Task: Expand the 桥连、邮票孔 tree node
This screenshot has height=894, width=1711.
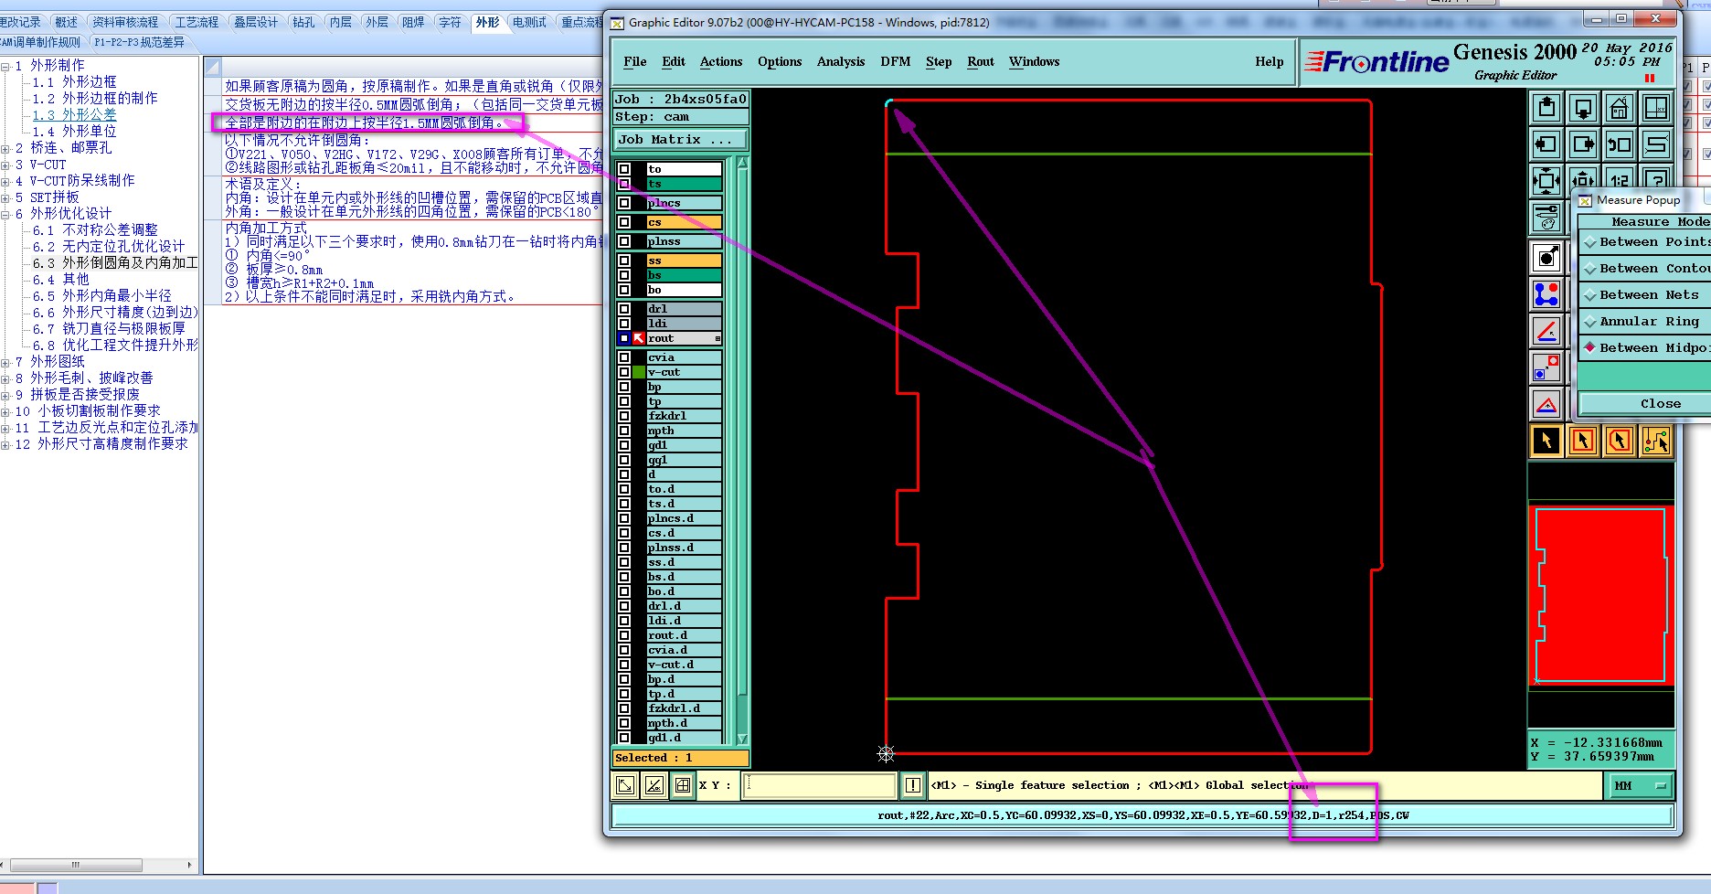Action: pos(5,148)
